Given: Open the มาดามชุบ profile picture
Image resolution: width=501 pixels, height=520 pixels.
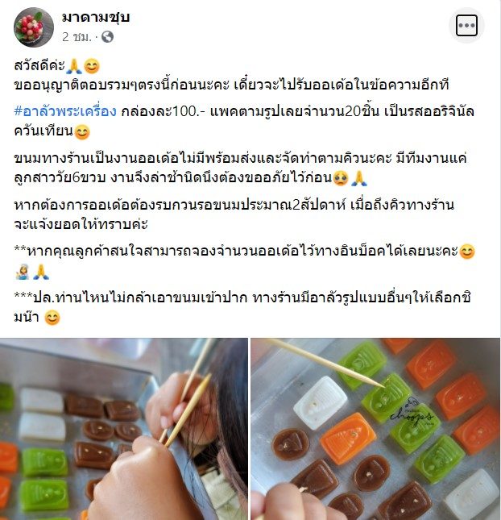Looking at the screenshot, I should (34, 27).
